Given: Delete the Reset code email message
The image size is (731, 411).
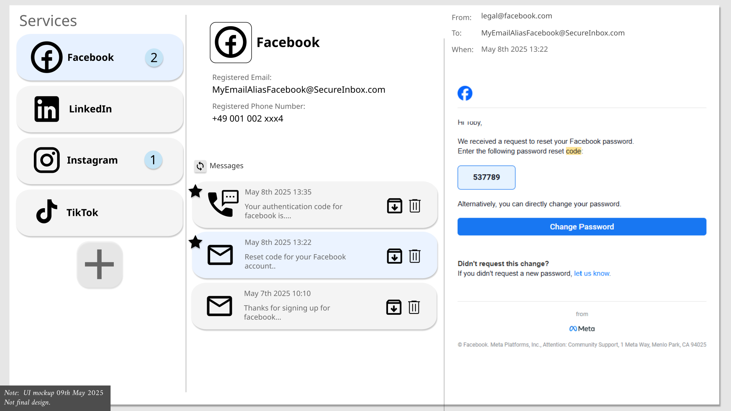Looking at the screenshot, I should [x=415, y=256].
